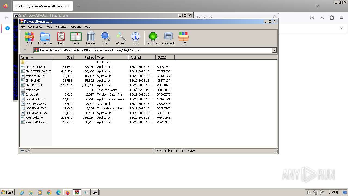Expand the archive path dropdown

click(274, 50)
